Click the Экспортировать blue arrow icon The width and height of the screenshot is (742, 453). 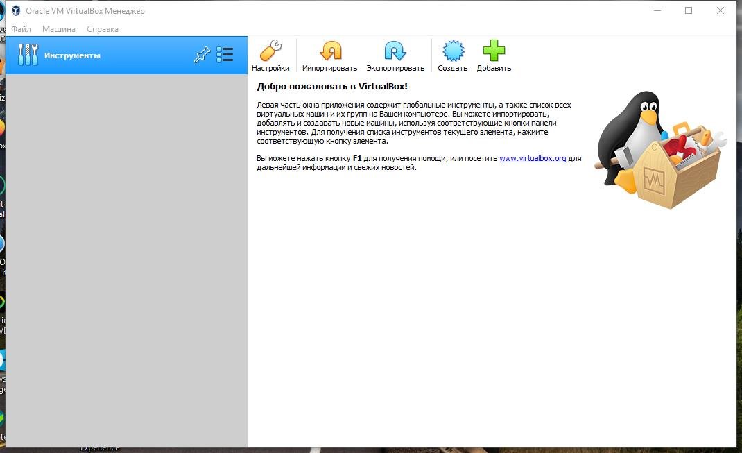[395, 51]
